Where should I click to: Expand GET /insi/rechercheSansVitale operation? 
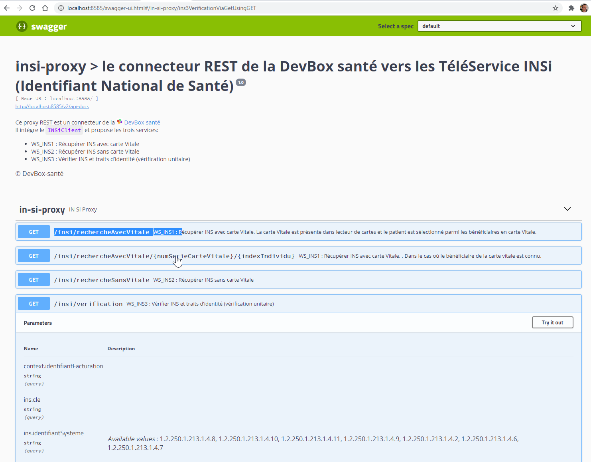(x=298, y=280)
